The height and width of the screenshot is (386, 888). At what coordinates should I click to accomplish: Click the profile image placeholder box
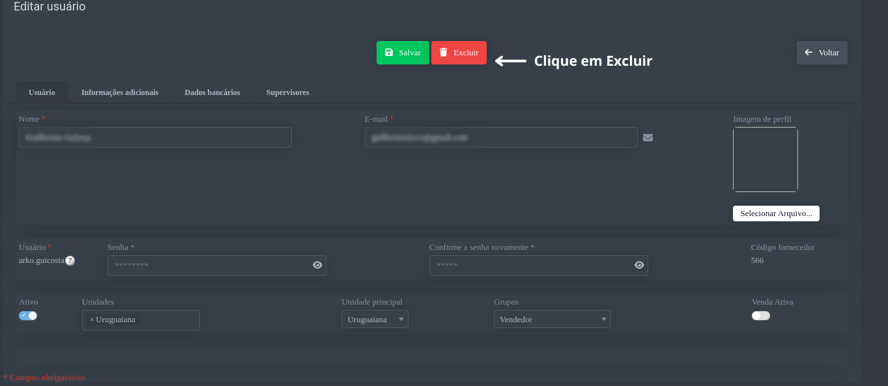(x=765, y=159)
